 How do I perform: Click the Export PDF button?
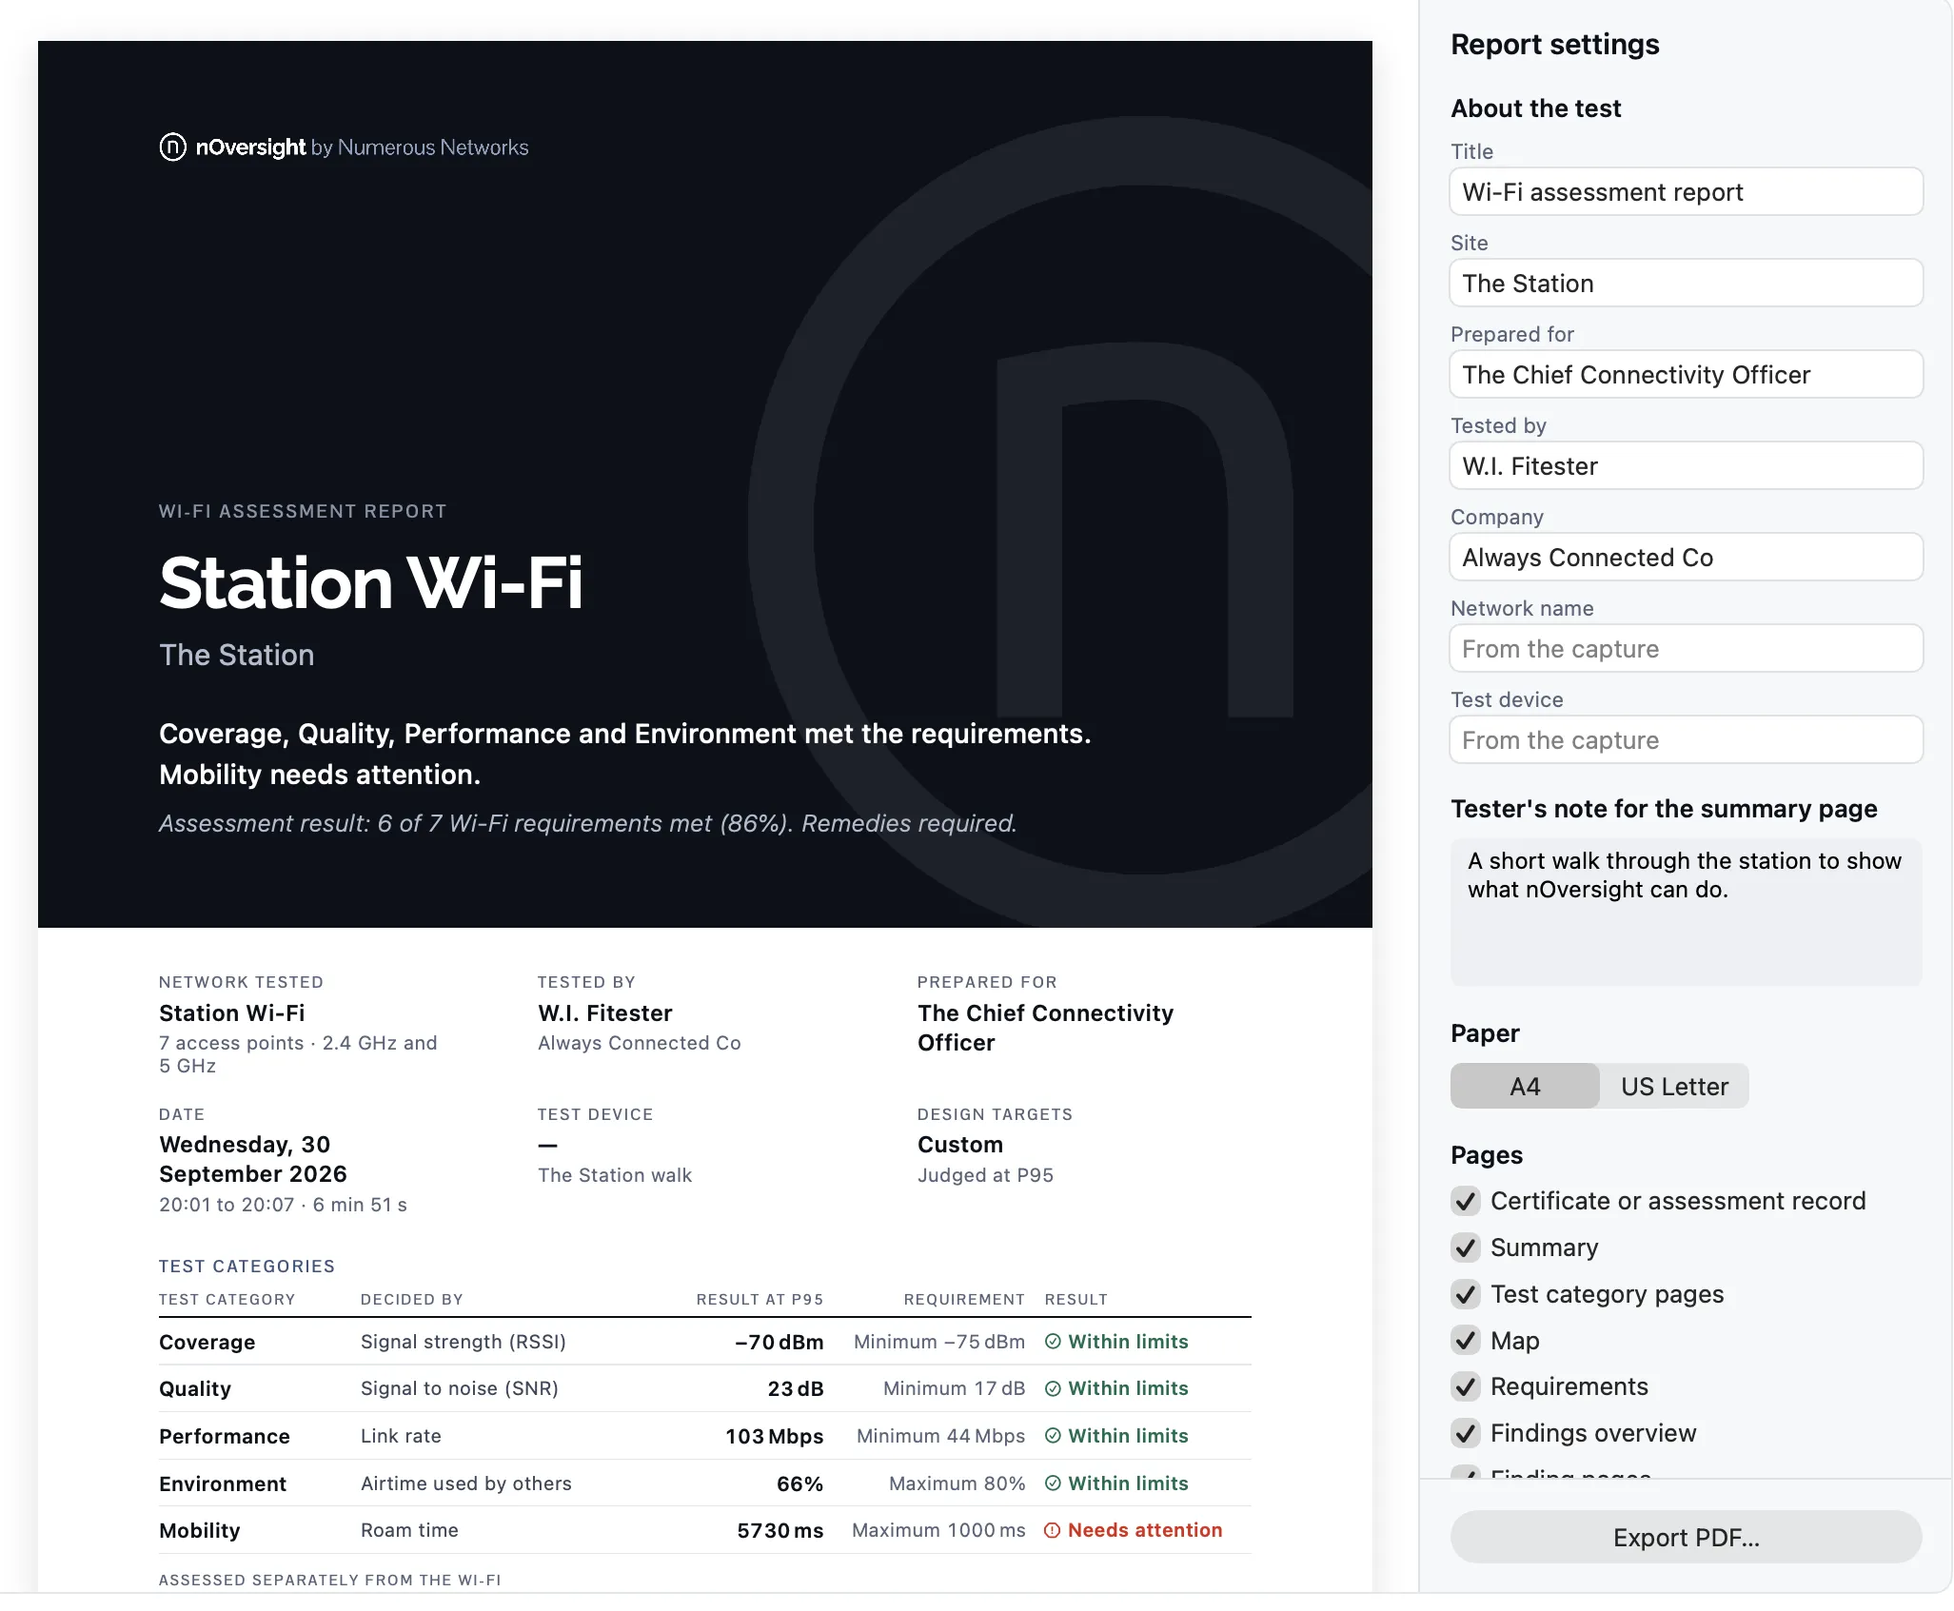[1686, 1537]
